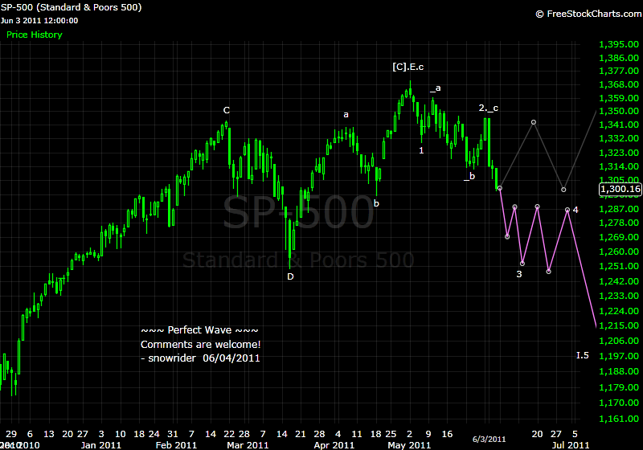Click the Jan 2011 month label
Image resolution: width=643 pixels, height=450 pixels.
click(x=101, y=445)
